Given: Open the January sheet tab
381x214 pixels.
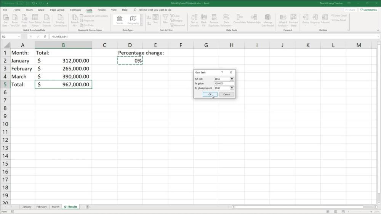Looking at the screenshot, I should [x=27, y=207].
